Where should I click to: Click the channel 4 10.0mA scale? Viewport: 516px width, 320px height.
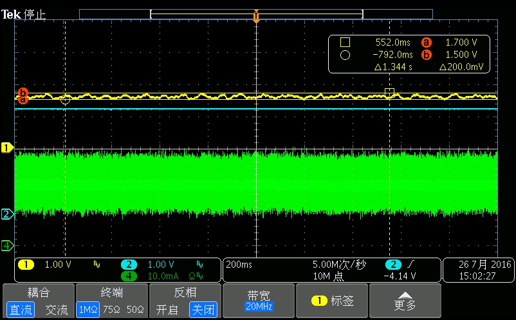click(163, 276)
